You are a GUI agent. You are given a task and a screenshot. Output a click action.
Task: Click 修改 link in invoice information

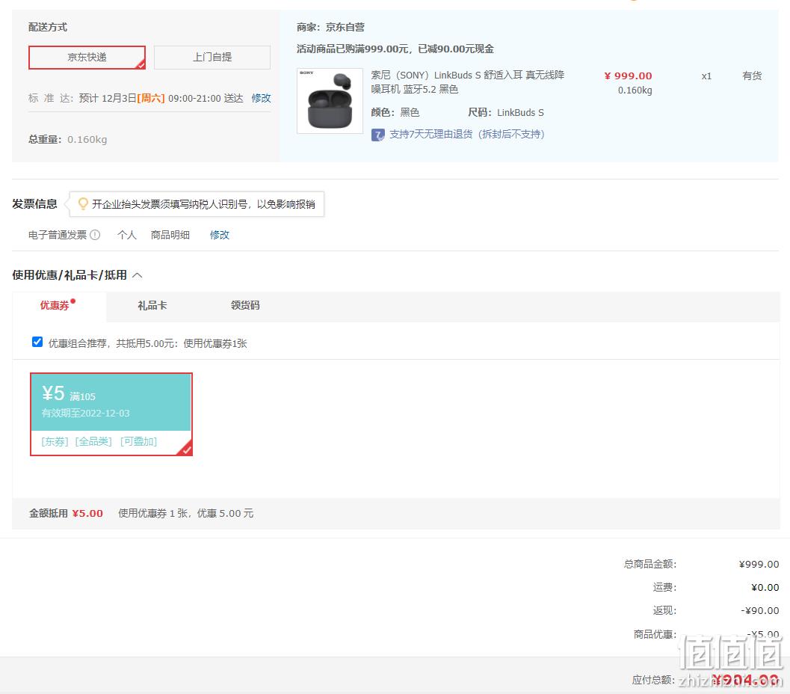[219, 235]
